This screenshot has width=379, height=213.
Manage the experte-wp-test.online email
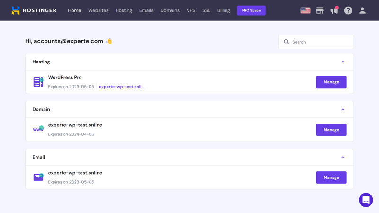point(331,177)
